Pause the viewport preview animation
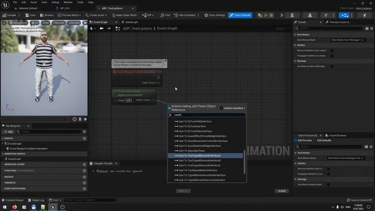This screenshot has height=211, width=375. coord(80,119)
